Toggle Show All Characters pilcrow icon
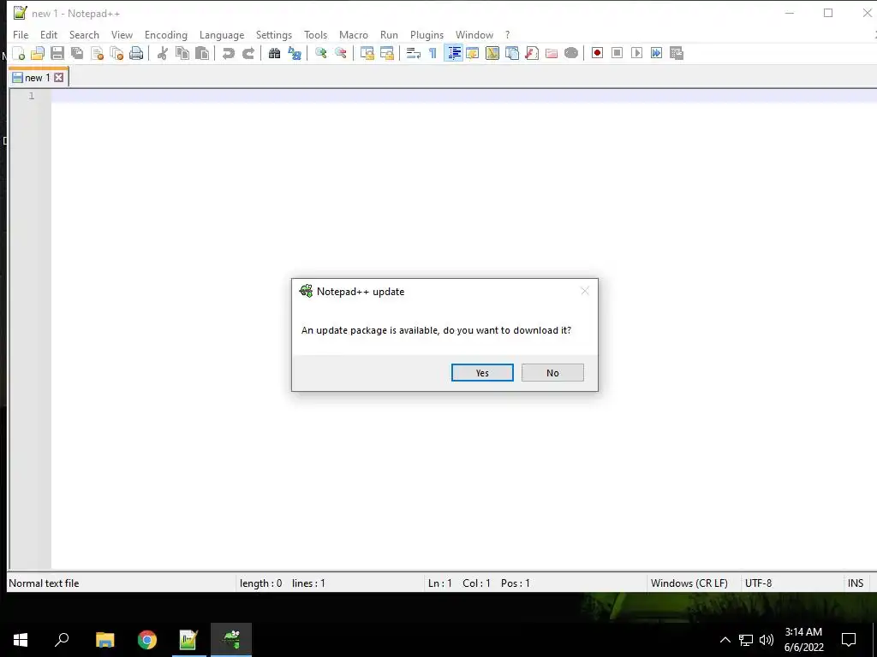 click(433, 53)
